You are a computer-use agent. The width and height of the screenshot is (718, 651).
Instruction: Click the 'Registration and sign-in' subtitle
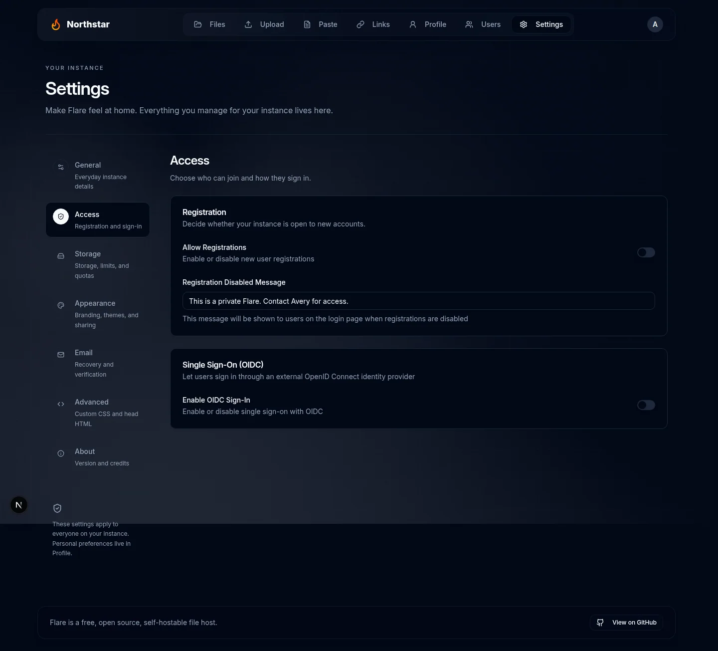pos(108,226)
